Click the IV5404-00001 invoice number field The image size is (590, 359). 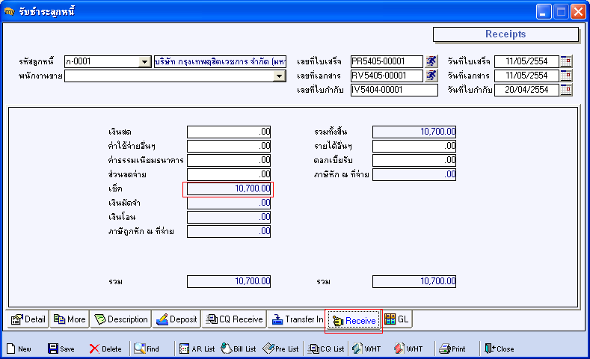coord(393,90)
